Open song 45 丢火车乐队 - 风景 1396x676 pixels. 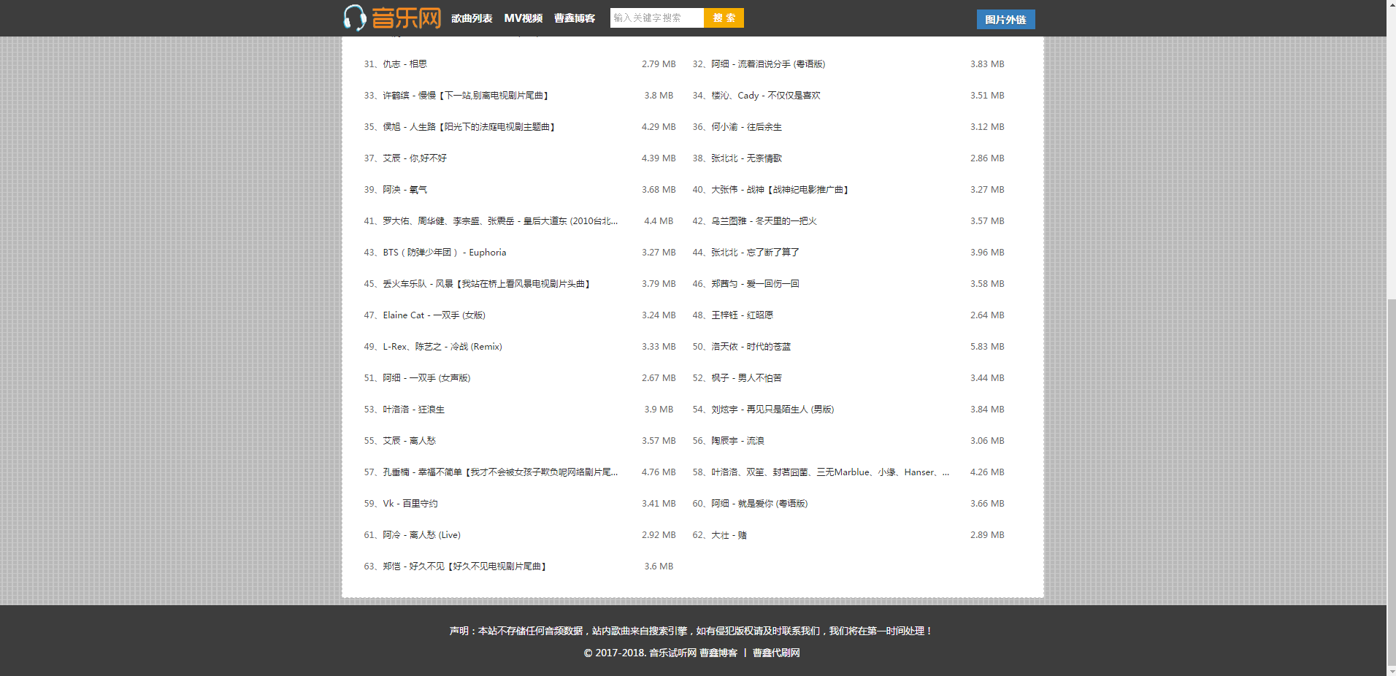pyautogui.click(x=488, y=284)
